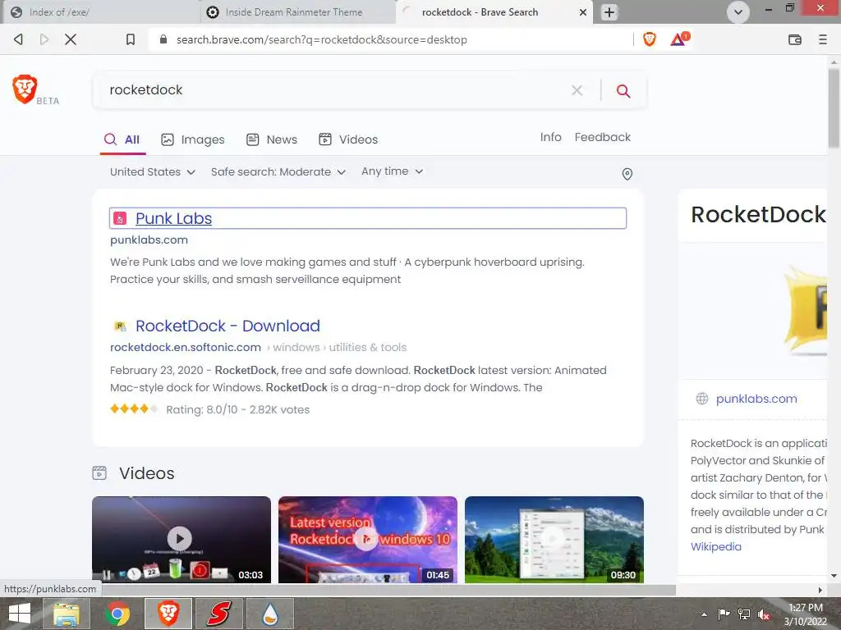Open the Punk Labs result link
The image size is (841, 630).
click(x=173, y=218)
